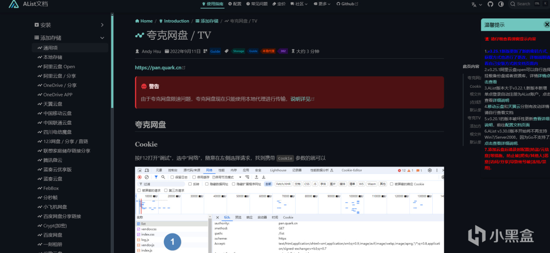550x253 pixels.
Task: Open 阿里云盘 Open sidebar page
Action: pyautogui.click(x=70, y=66)
